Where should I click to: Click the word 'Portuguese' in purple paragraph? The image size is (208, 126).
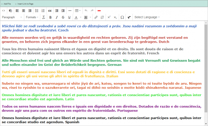[x=128, y=111]
